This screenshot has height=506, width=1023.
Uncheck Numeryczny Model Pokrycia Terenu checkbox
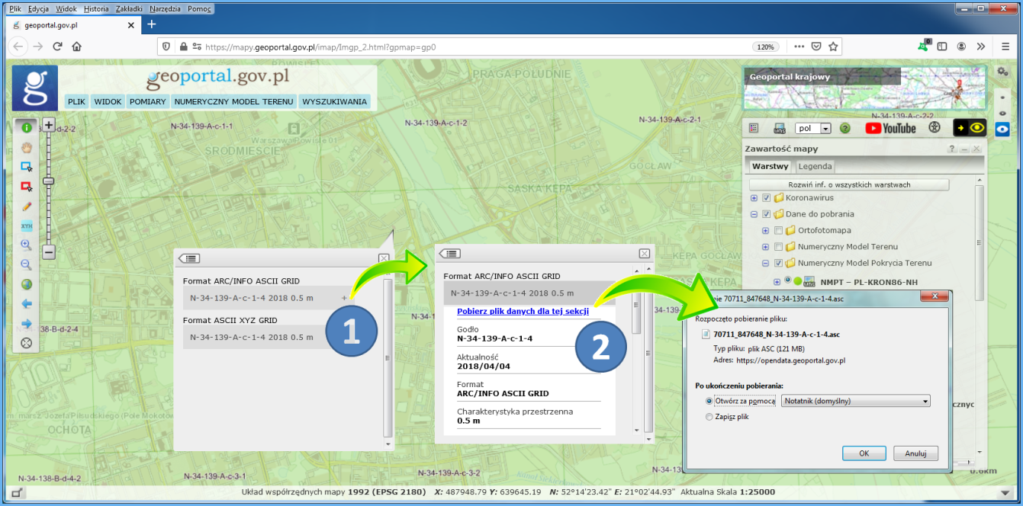[779, 263]
